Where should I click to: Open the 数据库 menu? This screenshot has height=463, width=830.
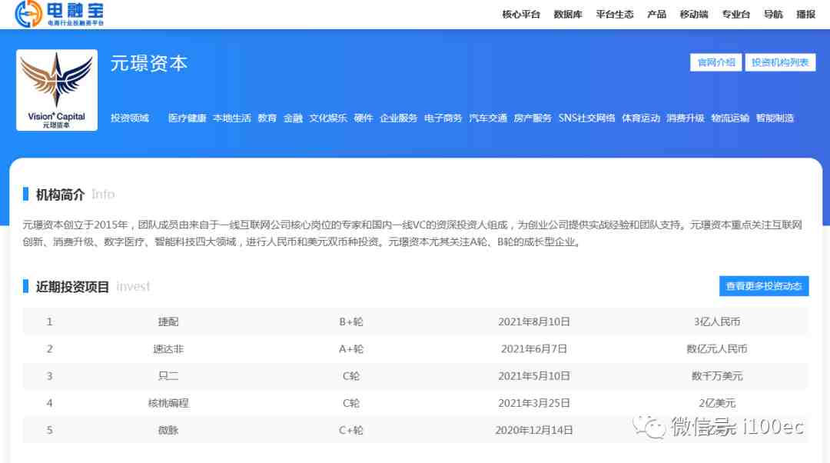pyautogui.click(x=567, y=15)
